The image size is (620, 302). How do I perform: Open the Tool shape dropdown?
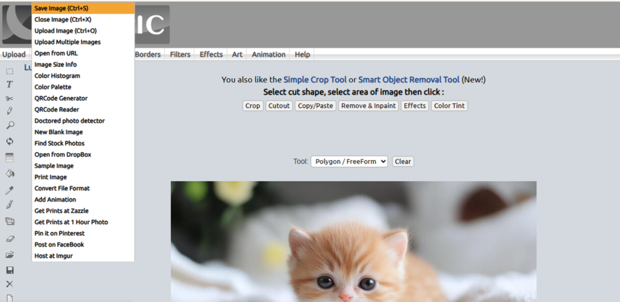pyautogui.click(x=349, y=162)
